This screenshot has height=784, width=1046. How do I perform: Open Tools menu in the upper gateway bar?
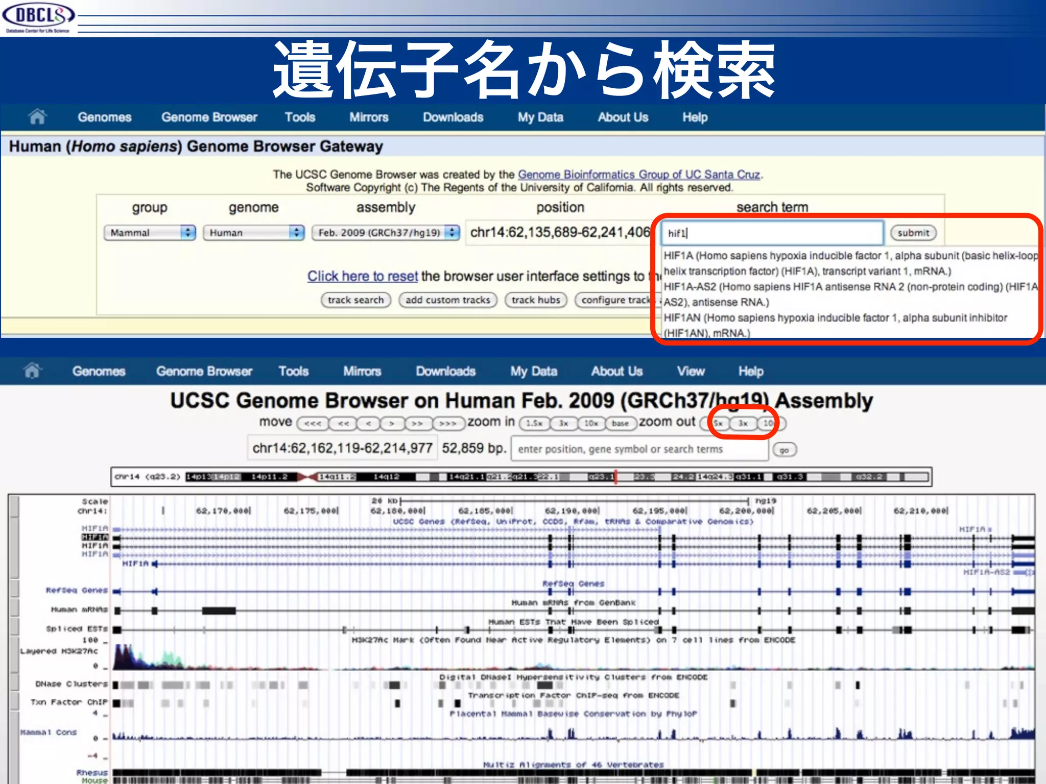pos(300,117)
